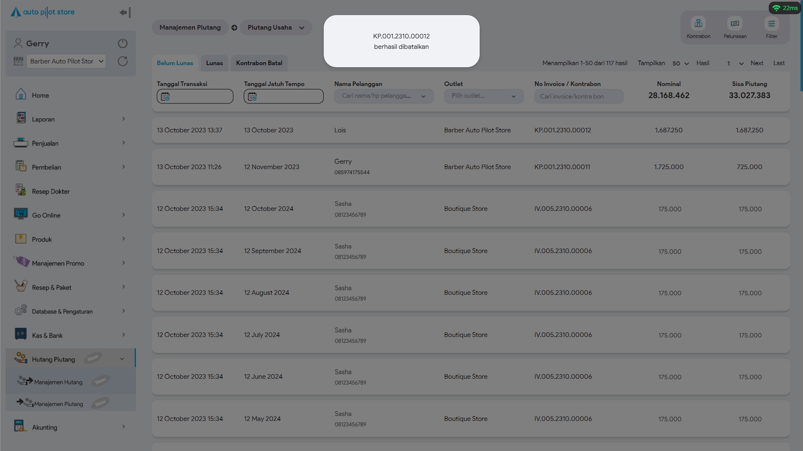Open the Nama Pelanggan search dropdown

click(x=383, y=96)
